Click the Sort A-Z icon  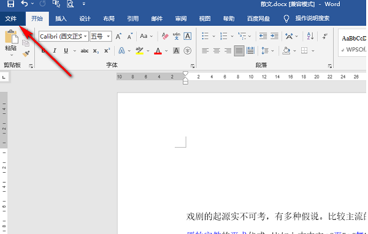(x=310, y=36)
